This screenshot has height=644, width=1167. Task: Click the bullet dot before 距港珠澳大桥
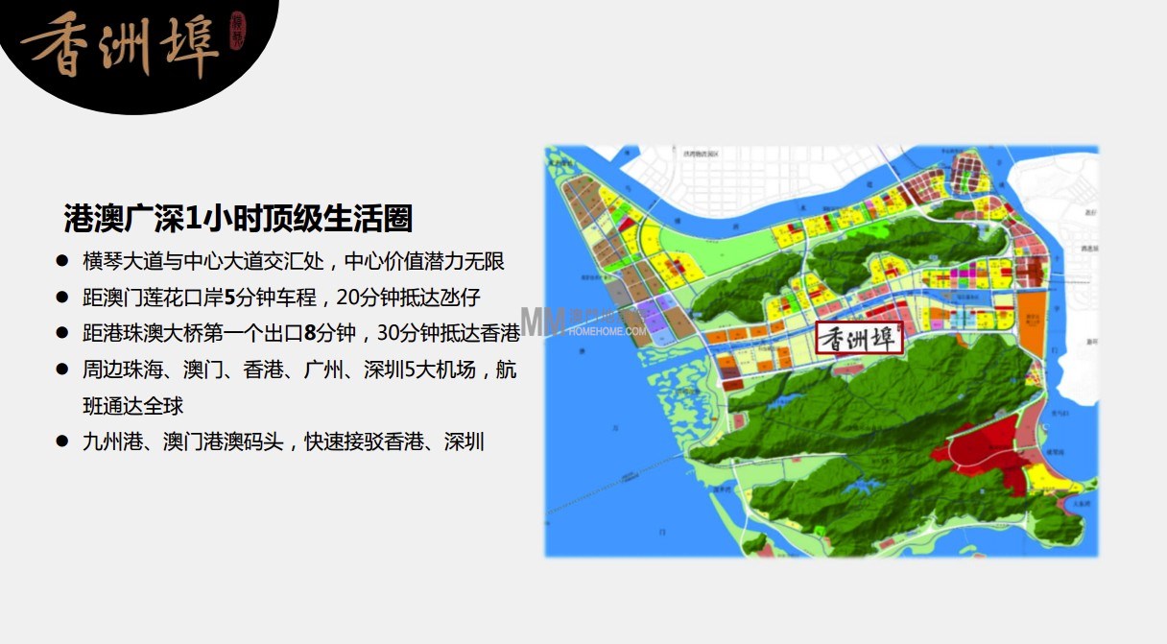(62, 333)
